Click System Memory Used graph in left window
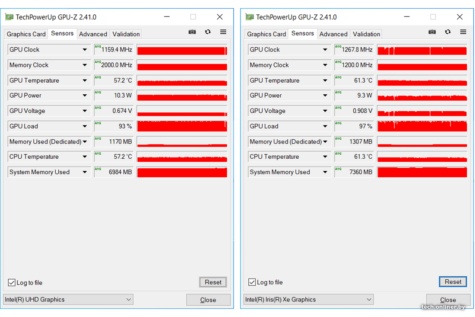The image size is (475, 317). (182, 172)
